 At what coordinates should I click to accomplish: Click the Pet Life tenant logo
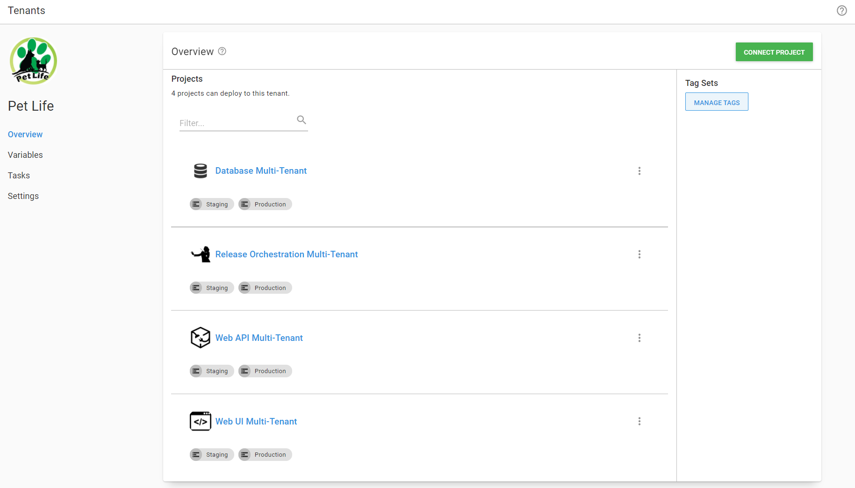click(x=33, y=61)
